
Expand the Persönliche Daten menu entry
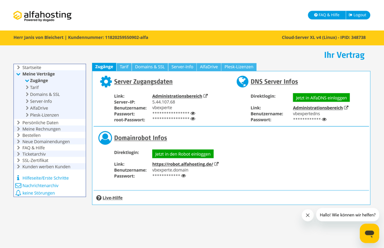pos(19,123)
